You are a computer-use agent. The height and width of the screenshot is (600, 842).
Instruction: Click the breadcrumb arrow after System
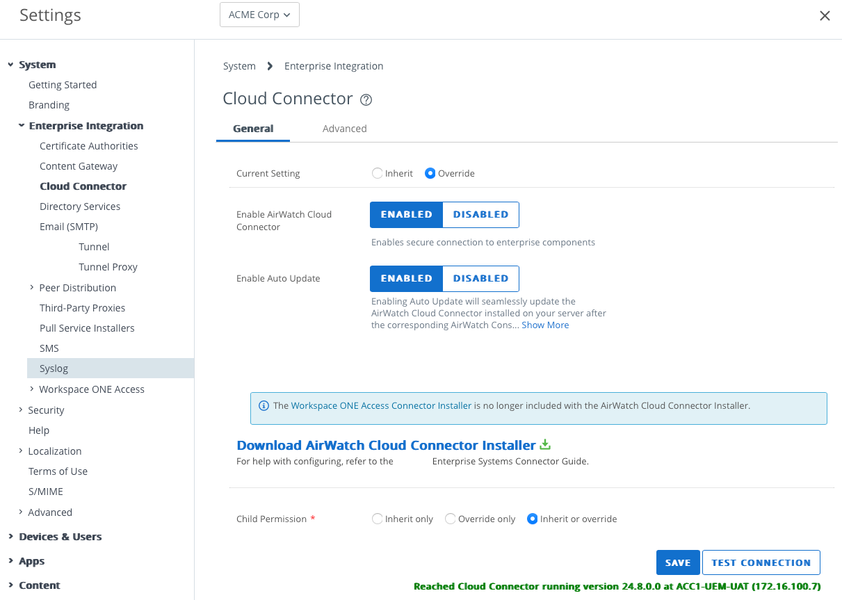click(270, 66)
